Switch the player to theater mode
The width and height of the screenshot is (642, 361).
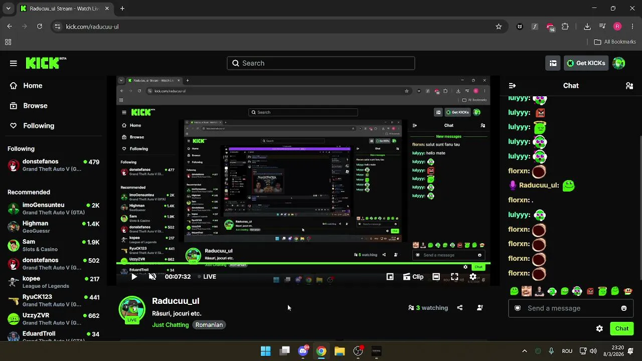tap(436, 277)
